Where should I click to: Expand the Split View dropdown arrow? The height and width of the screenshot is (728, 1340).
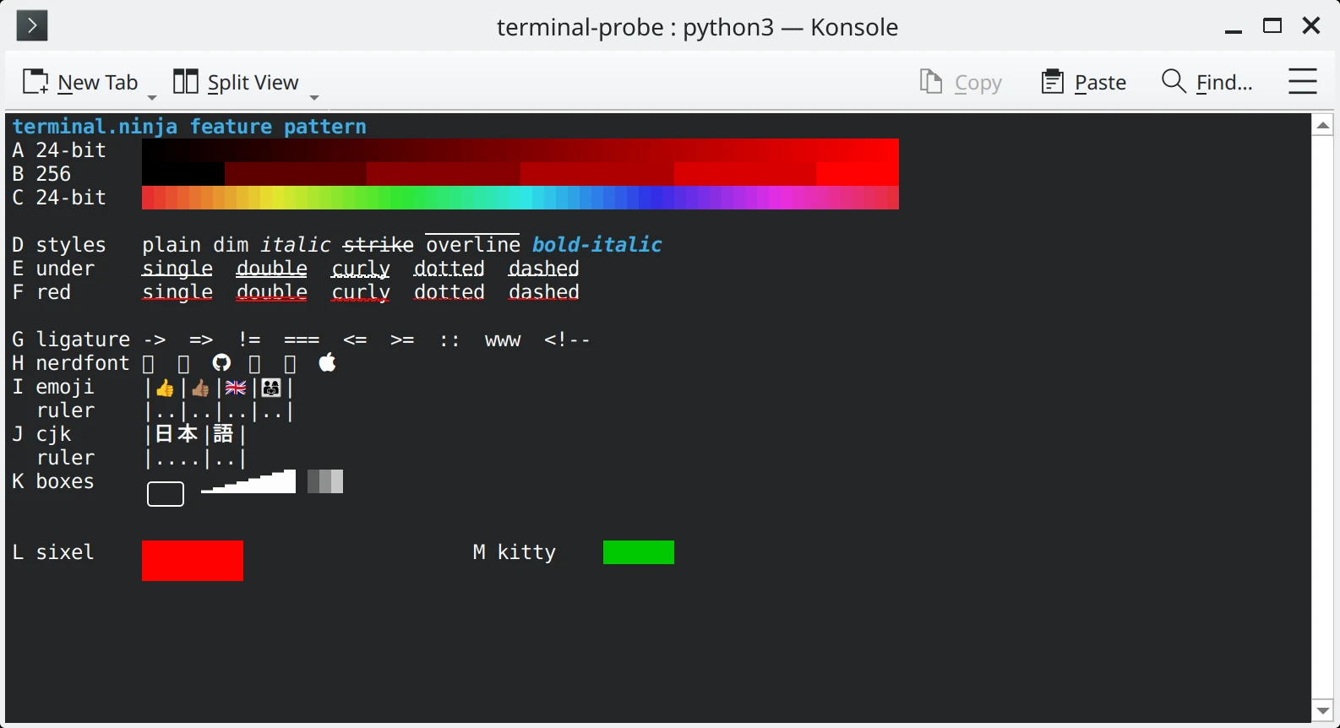[x=314, y=97]
